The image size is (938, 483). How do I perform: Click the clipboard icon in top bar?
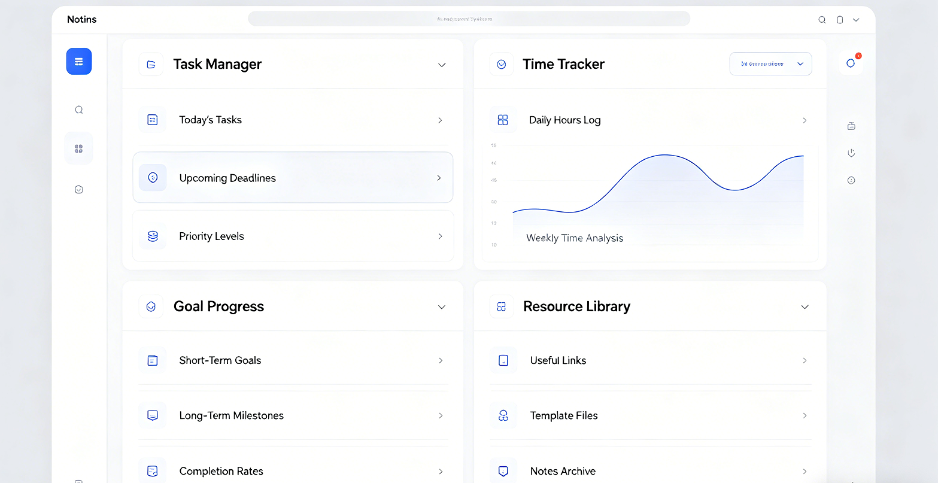coord(840,20)
